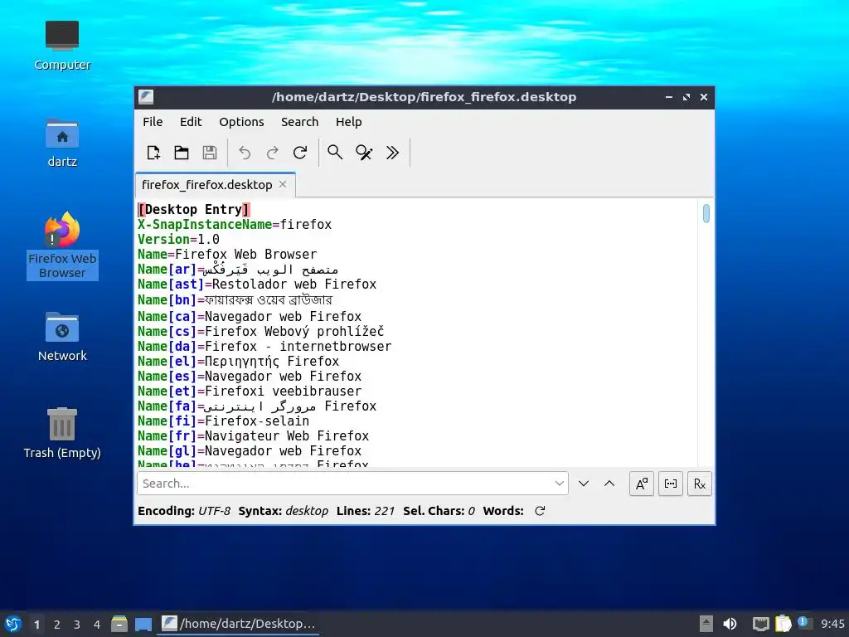This screenshot has width=849, height=637.
Task: Switch to virtual desktop 2
Action: coord(57,625)
